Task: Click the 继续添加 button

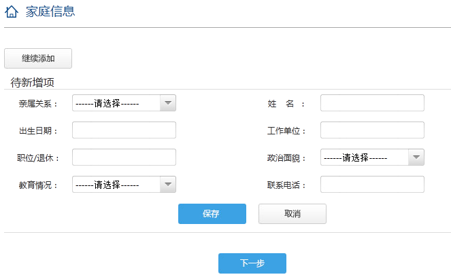Action: point(38,58)
